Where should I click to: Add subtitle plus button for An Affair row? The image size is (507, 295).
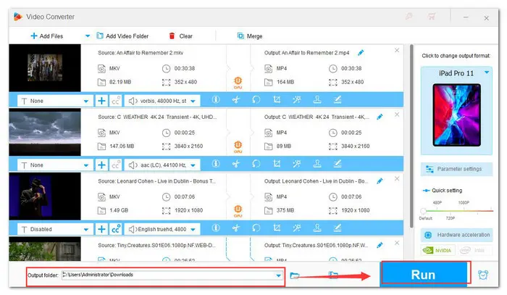pos(101,101)
